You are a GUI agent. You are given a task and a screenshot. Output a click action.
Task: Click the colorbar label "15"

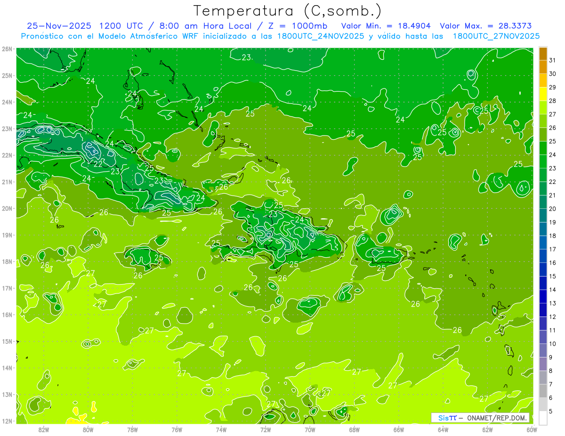[x=552, y=277]
